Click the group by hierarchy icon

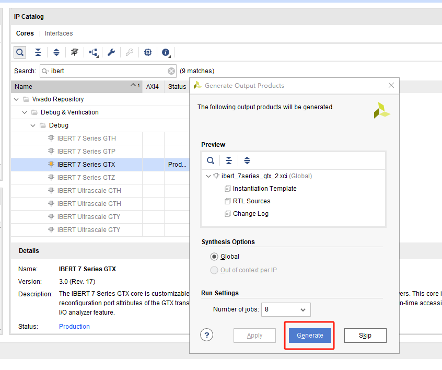(x=94, y=52)
